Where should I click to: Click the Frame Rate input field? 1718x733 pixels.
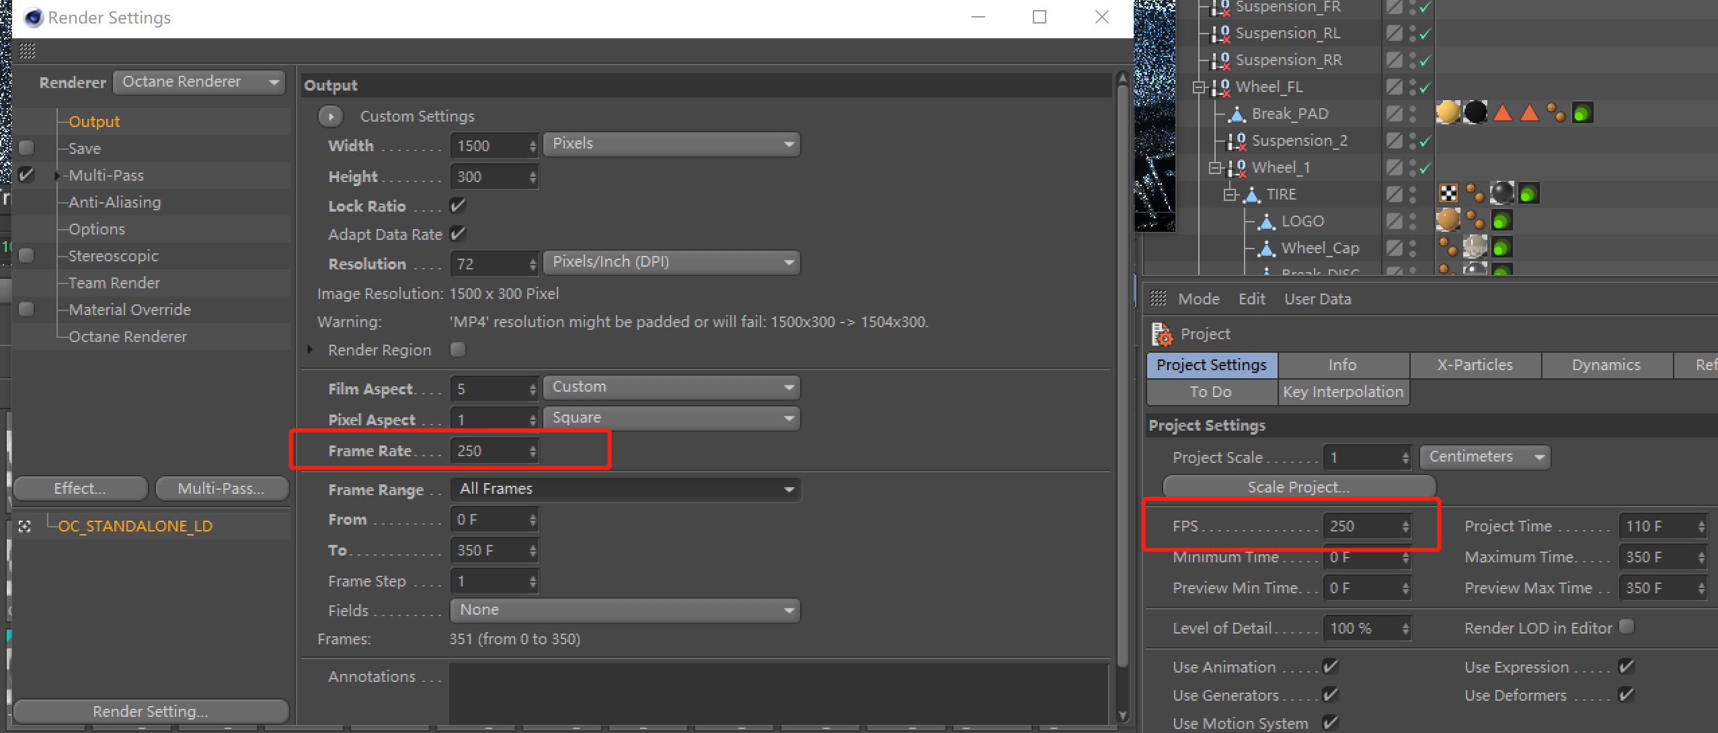coord(490,451)
